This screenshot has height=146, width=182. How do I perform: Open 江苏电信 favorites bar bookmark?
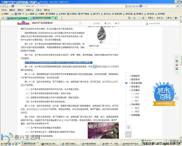click(x=62, y=14)
